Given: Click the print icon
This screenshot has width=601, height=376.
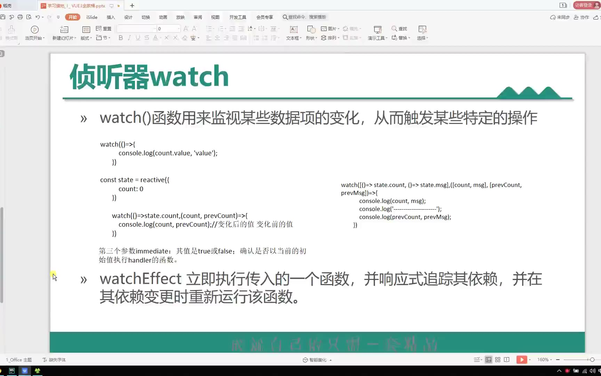Looking at the screenshot, I should tap(20, 17).
